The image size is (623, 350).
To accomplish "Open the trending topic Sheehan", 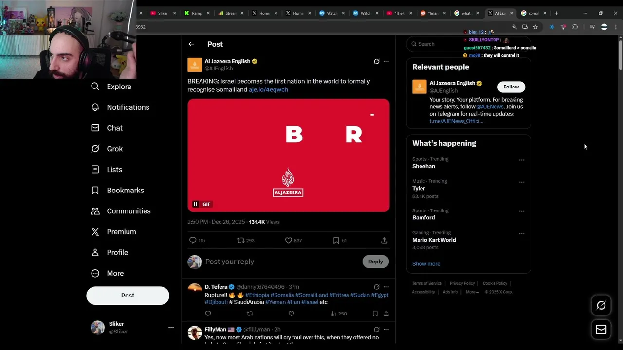I will pos(423,166).
